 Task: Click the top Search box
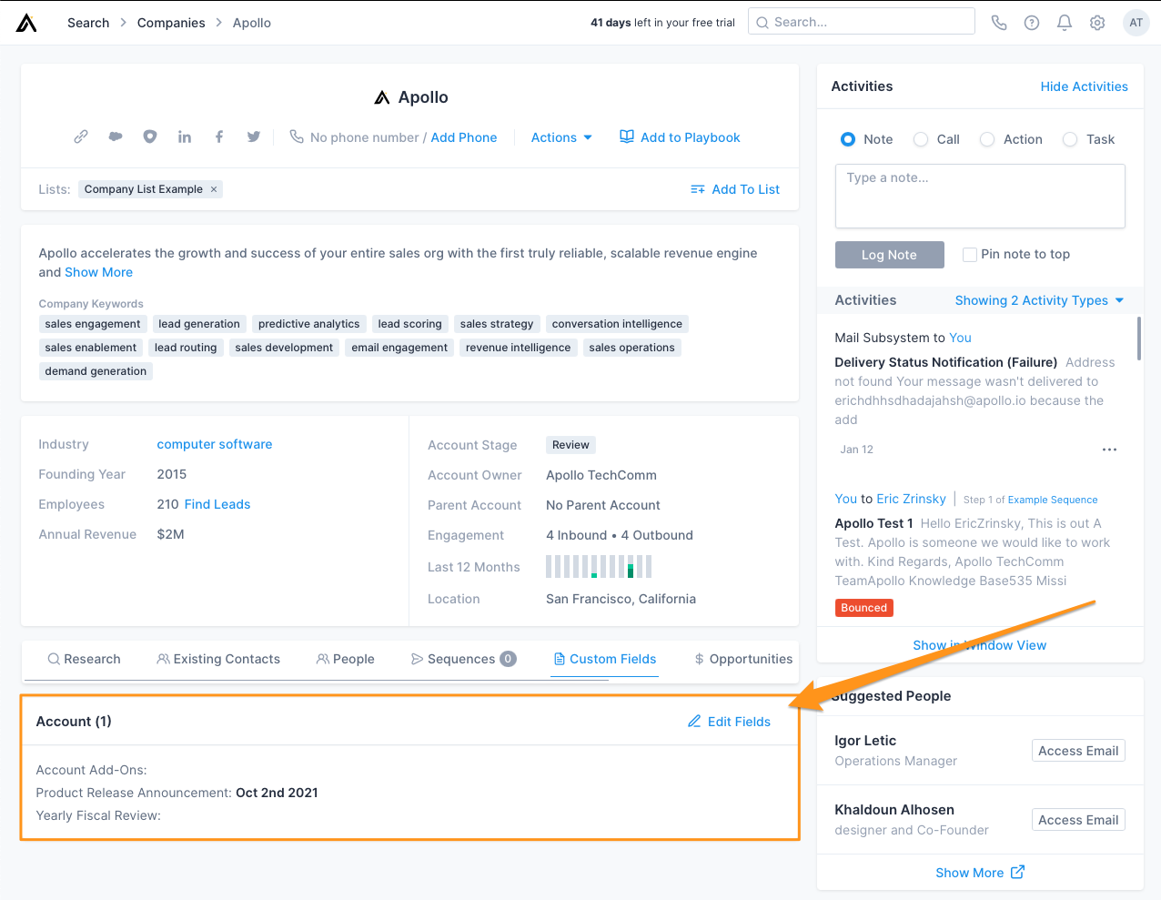(862, 22)
